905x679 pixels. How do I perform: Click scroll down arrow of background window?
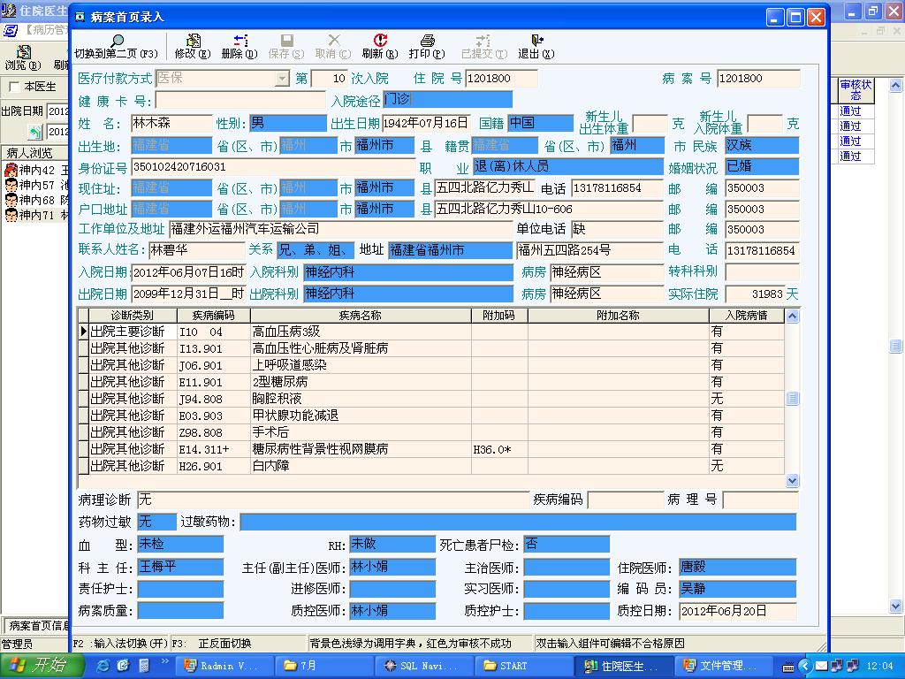point(896,607)
